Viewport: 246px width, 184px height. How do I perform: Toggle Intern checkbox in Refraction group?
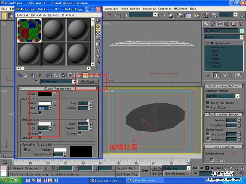click(x=80, y=133)
